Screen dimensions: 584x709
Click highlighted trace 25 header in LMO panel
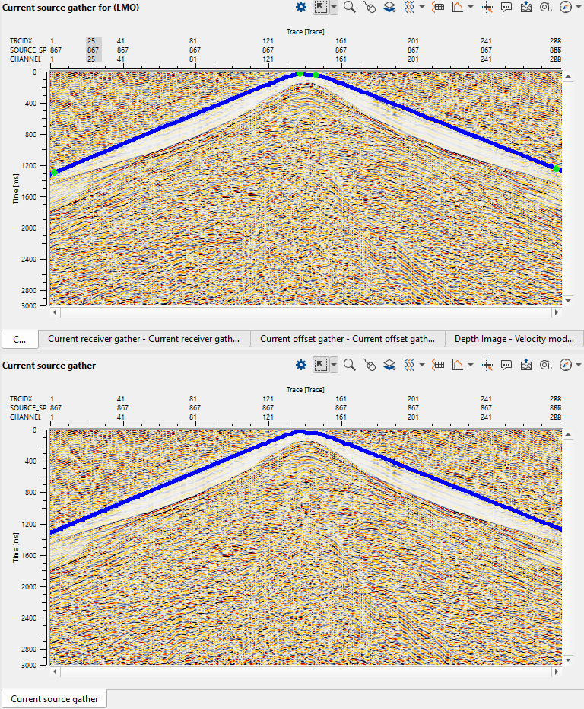pyautogui.click(x=94, y=50)
